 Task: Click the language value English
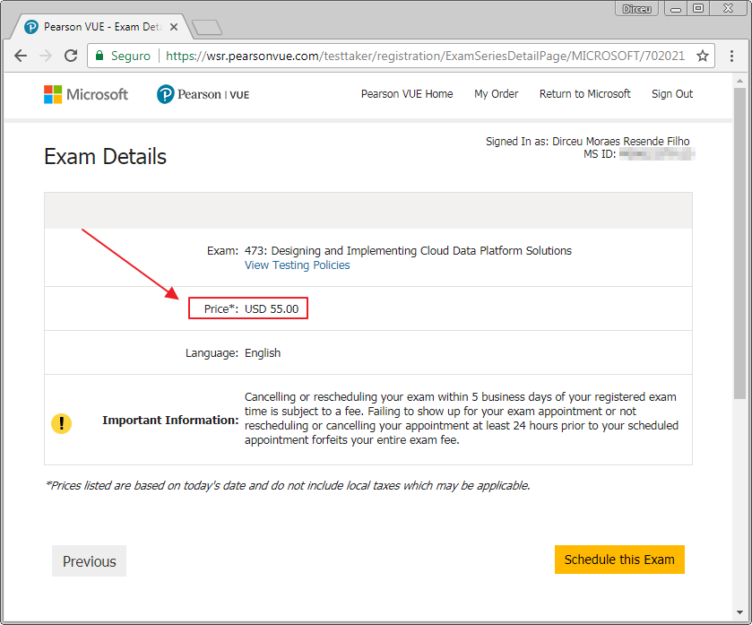coord(263,353)
